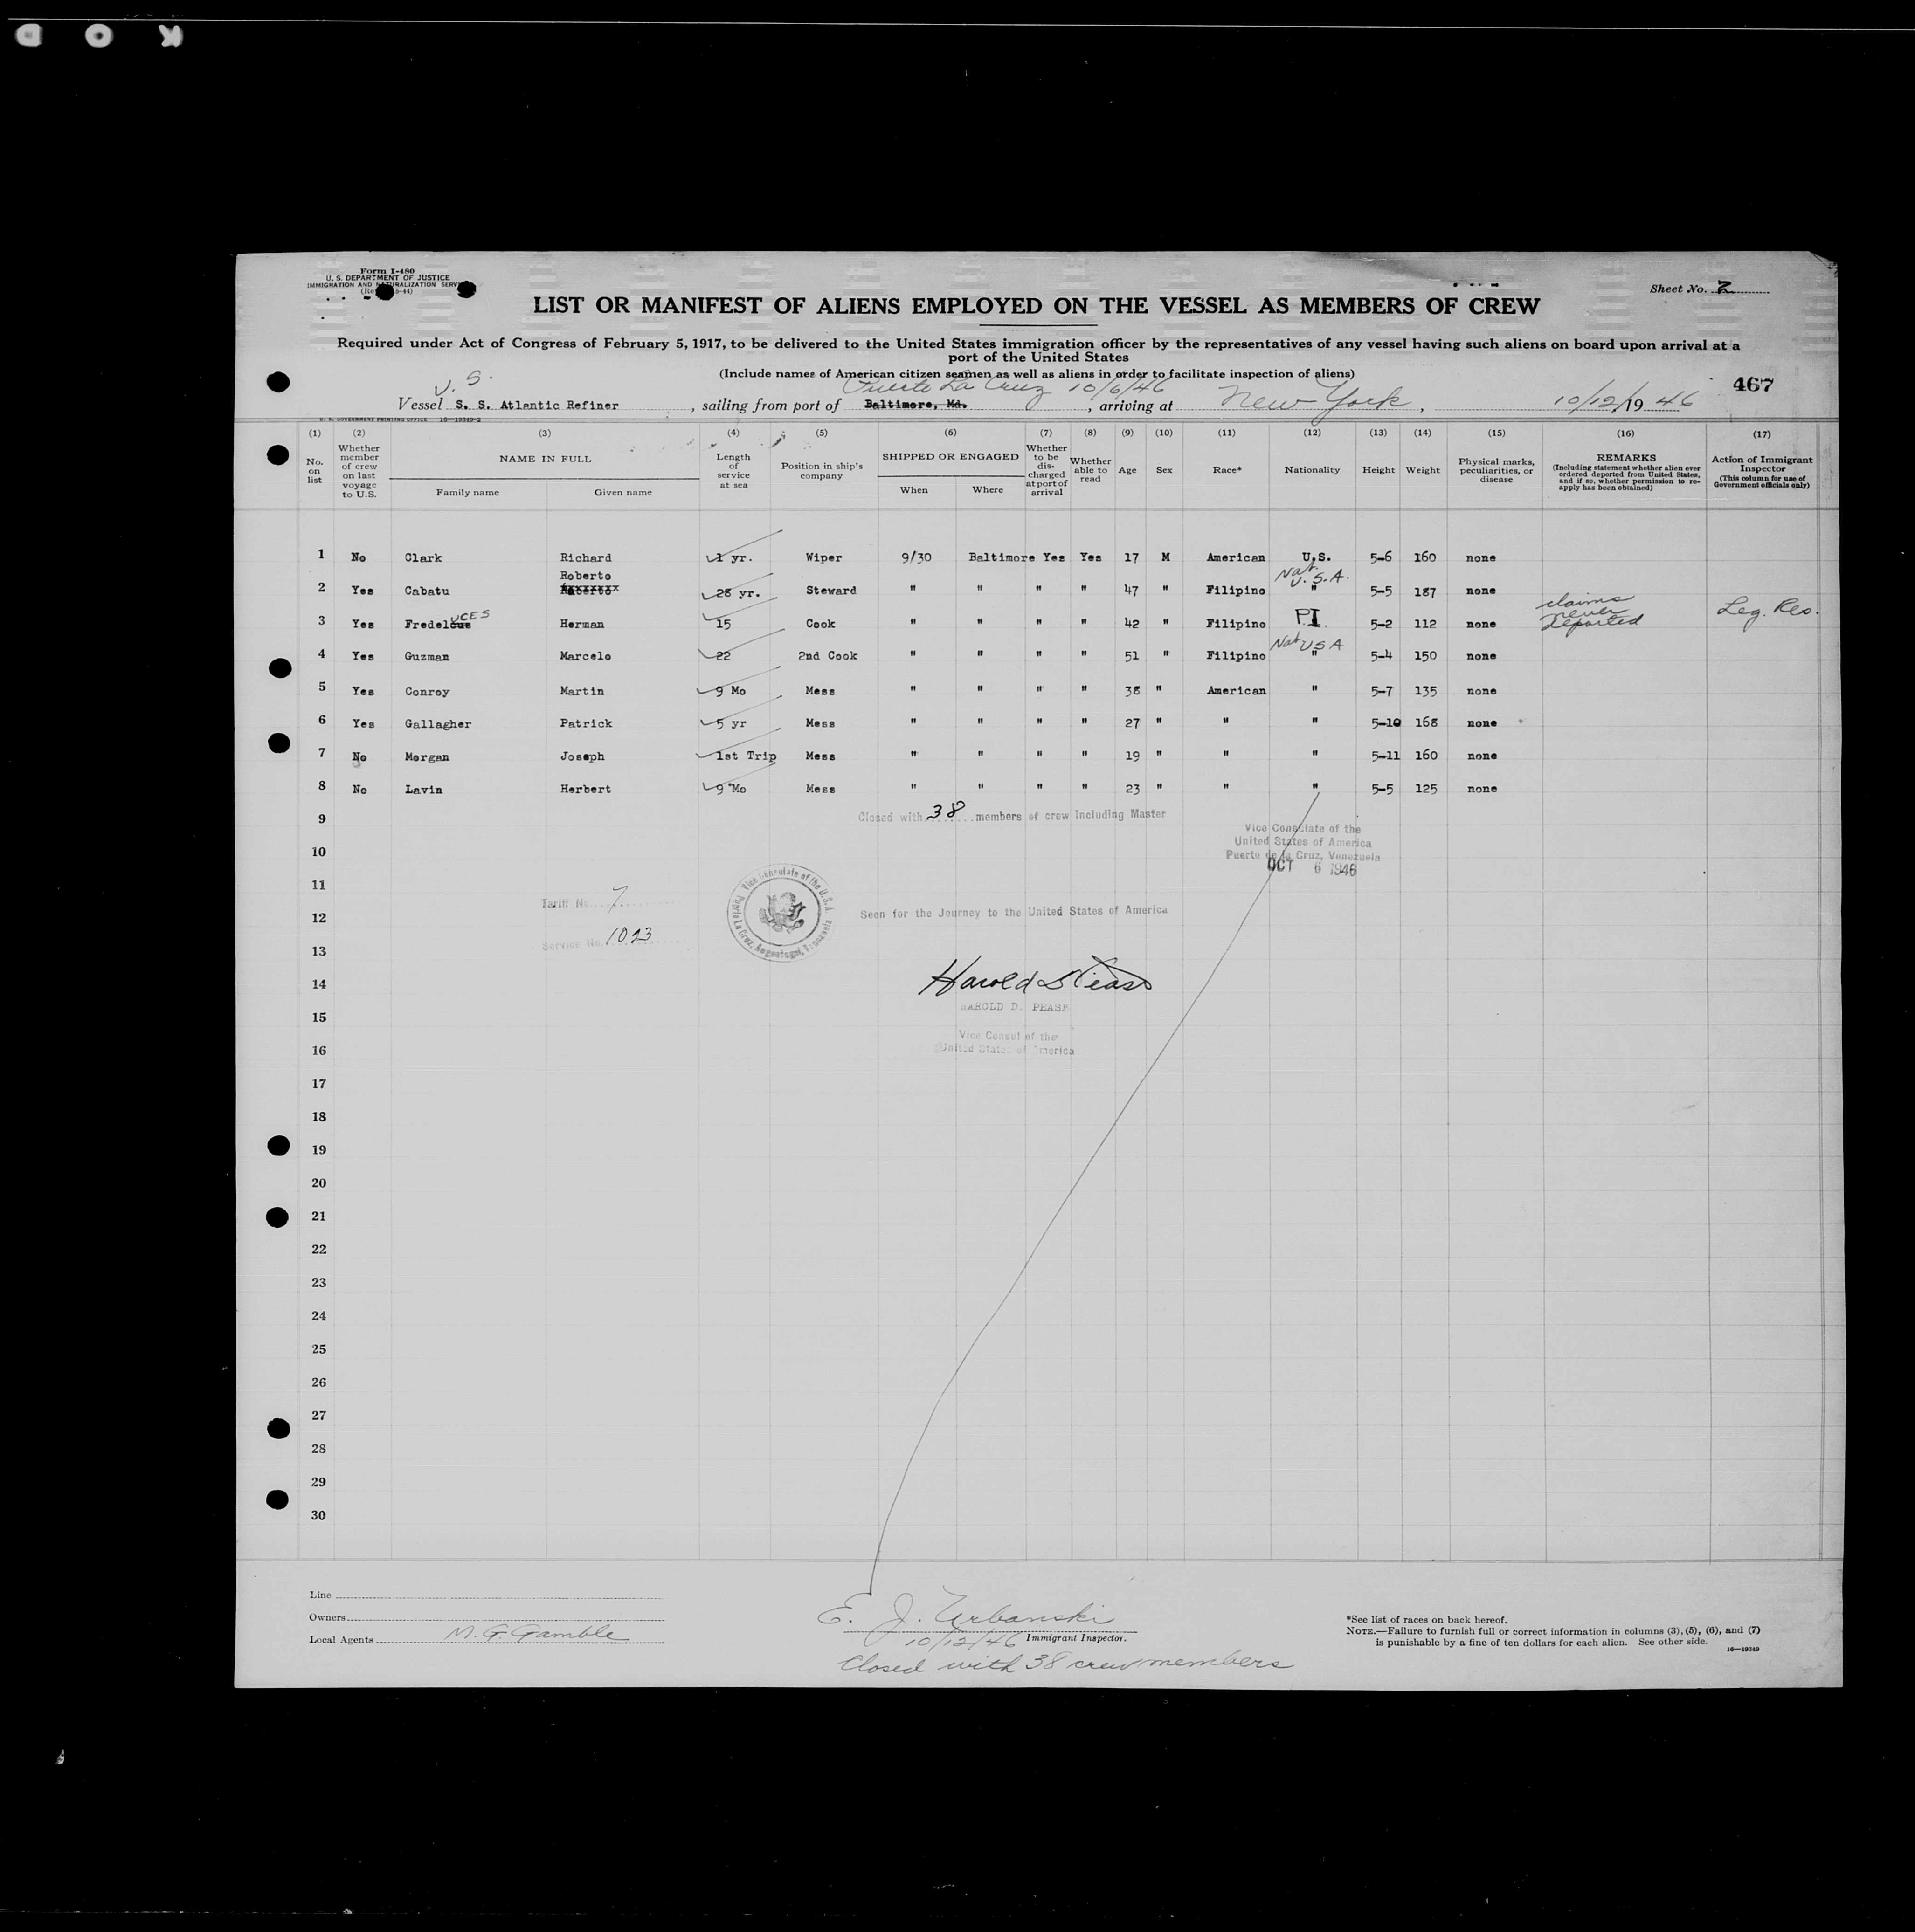The width and height of the screenshot is (1915, 1932).
Task: Click given name 'Marcelo'
Action: (585, 657)
